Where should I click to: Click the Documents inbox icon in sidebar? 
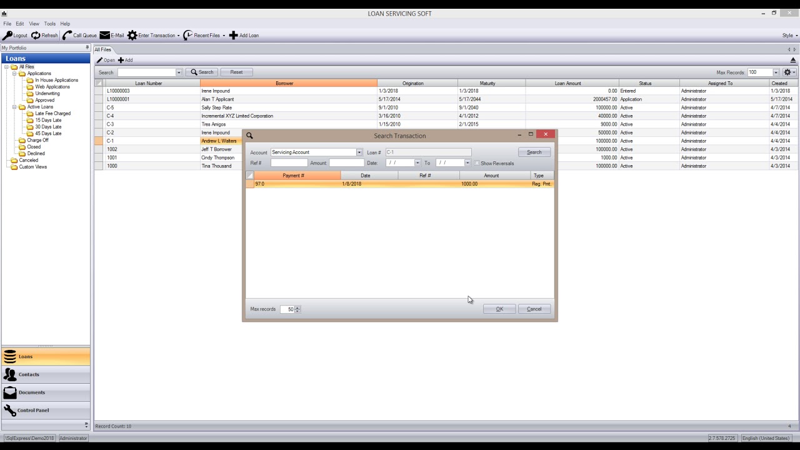(x=10, y=392)
